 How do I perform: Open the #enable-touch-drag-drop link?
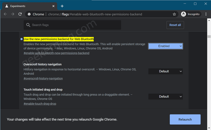(x=40, y=104)
